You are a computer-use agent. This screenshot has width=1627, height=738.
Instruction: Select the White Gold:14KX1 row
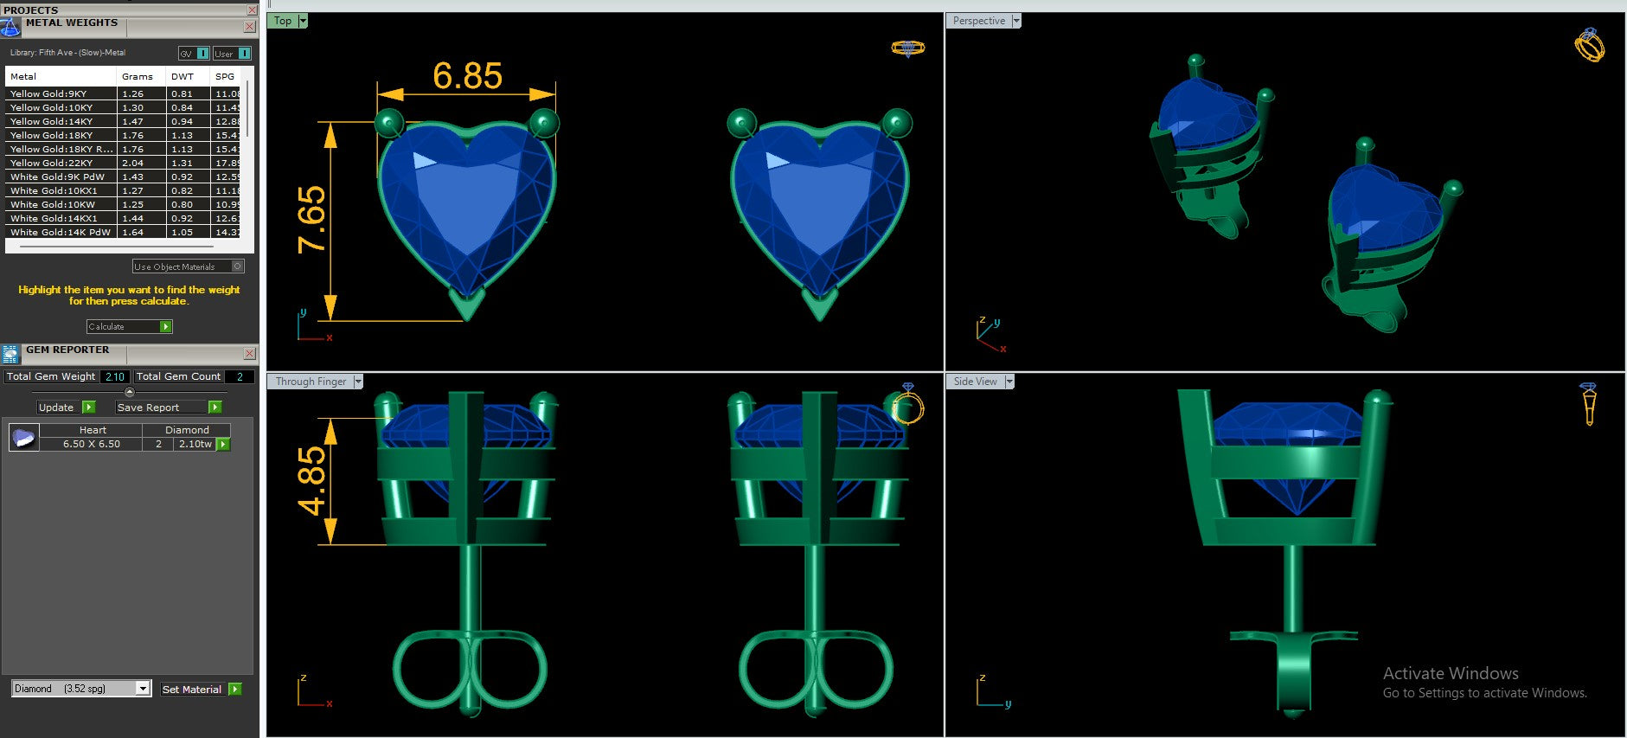[x=124, y=218]
